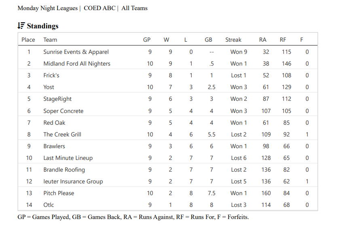Select Midland Ford All Nighters team
Viewport: 347px width, 251px height.
[77, 64]
